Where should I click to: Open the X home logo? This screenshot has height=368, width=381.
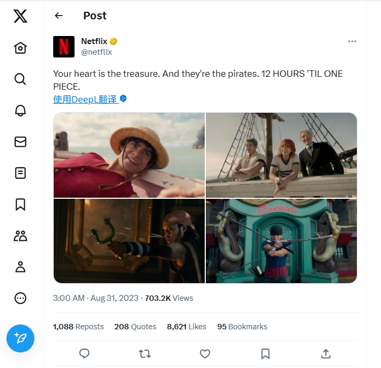tap(20, 17)
